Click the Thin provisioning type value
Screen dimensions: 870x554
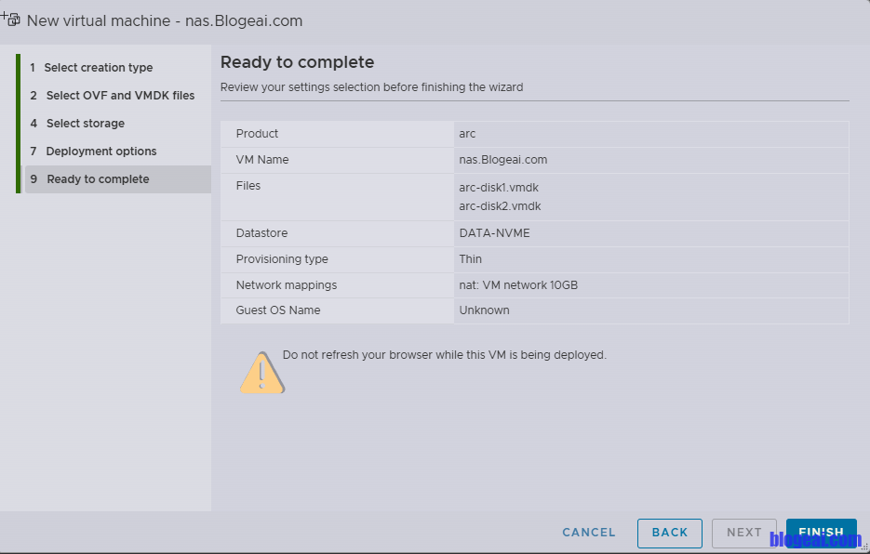tap(471, 259)
